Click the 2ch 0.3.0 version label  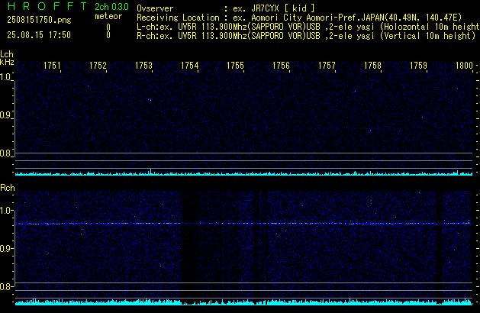(111, 7)
